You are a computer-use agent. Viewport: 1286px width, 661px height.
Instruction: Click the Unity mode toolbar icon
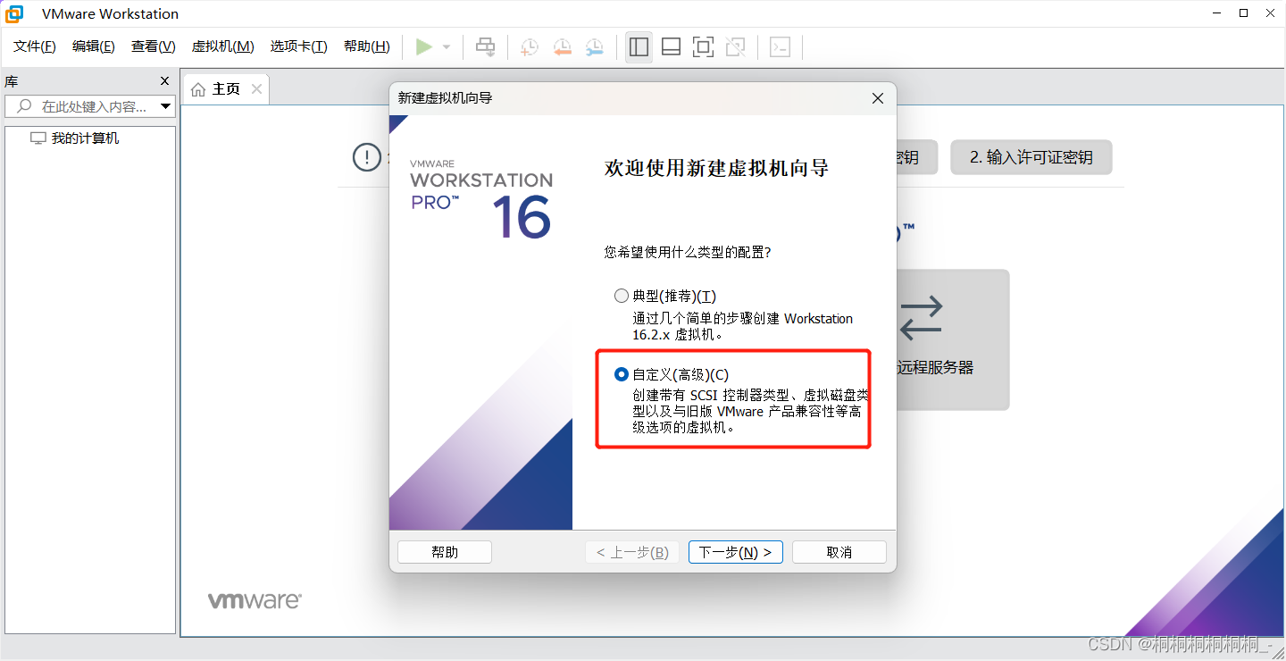click(735, 46)
